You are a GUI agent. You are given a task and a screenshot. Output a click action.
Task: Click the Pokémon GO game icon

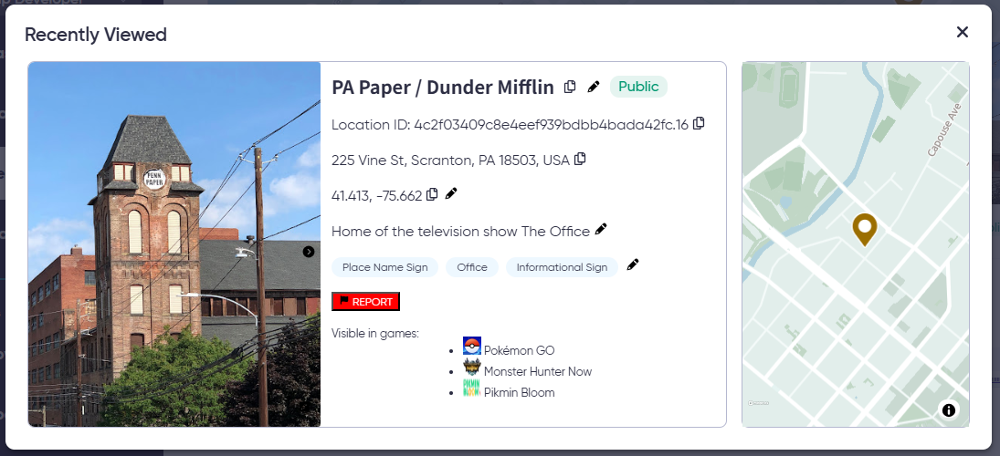pyautogui.click(x=472, y=346)
